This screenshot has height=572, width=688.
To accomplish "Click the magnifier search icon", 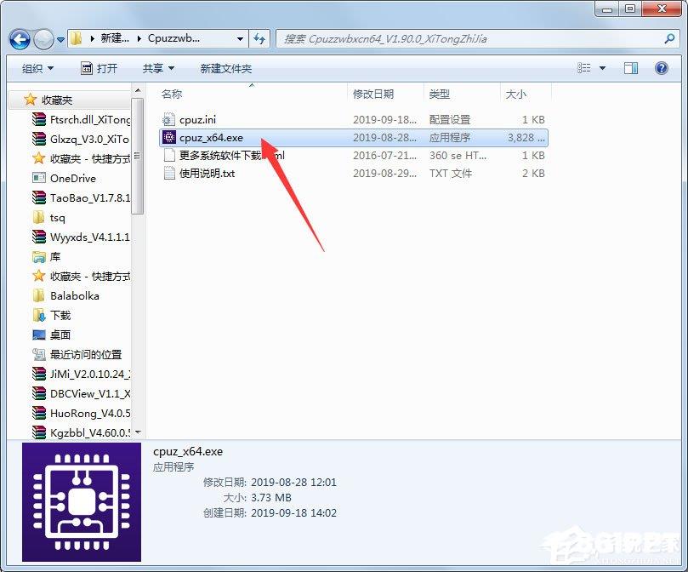I will 669,38.
